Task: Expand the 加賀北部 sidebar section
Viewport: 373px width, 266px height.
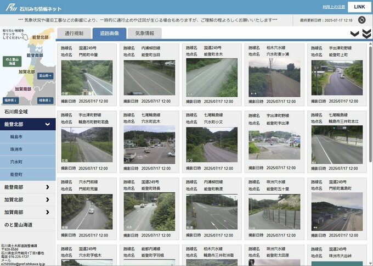Action: click(x=28, y=199)
